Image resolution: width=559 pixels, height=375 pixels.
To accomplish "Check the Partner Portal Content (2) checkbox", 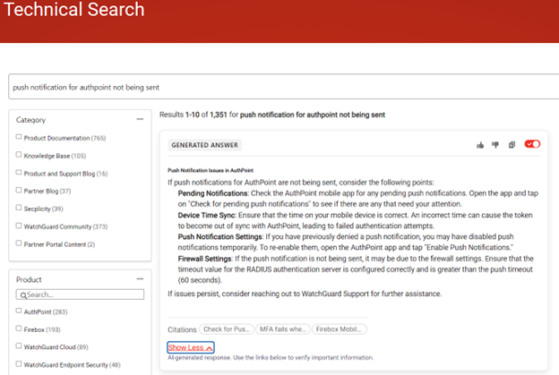I will tap(19, 243).
